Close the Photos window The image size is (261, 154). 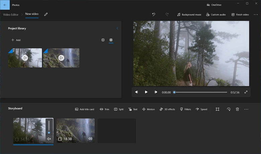[x=256, y=3]
